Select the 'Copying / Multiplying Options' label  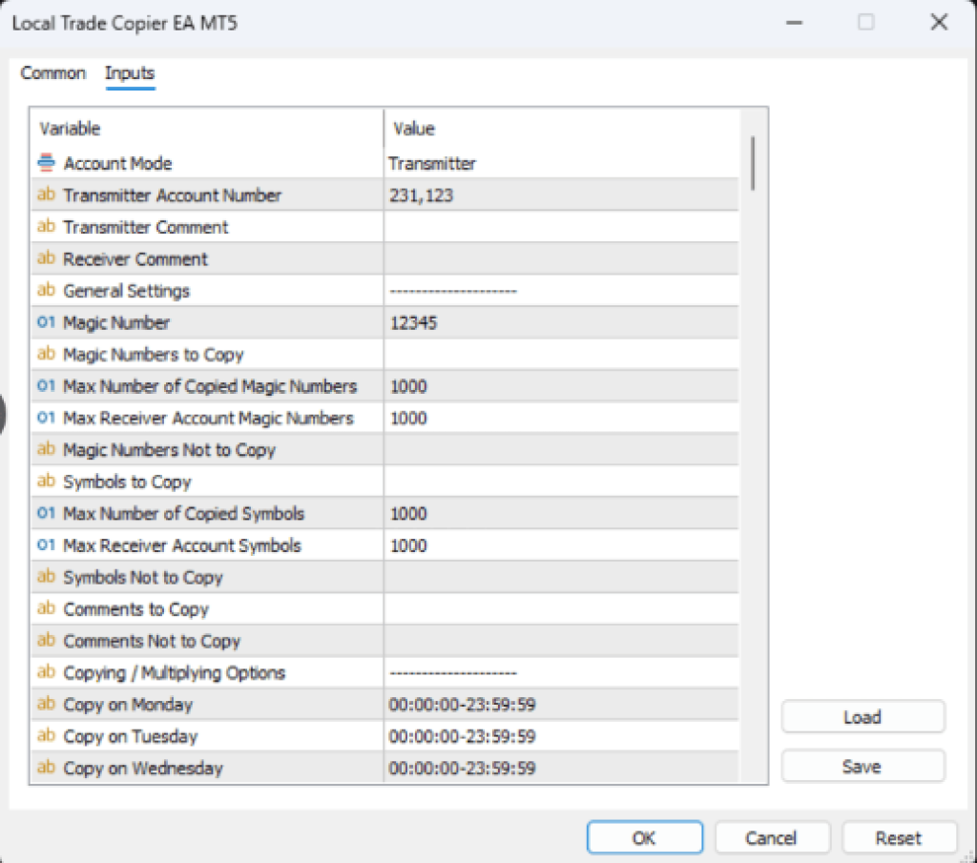(175, 672)
